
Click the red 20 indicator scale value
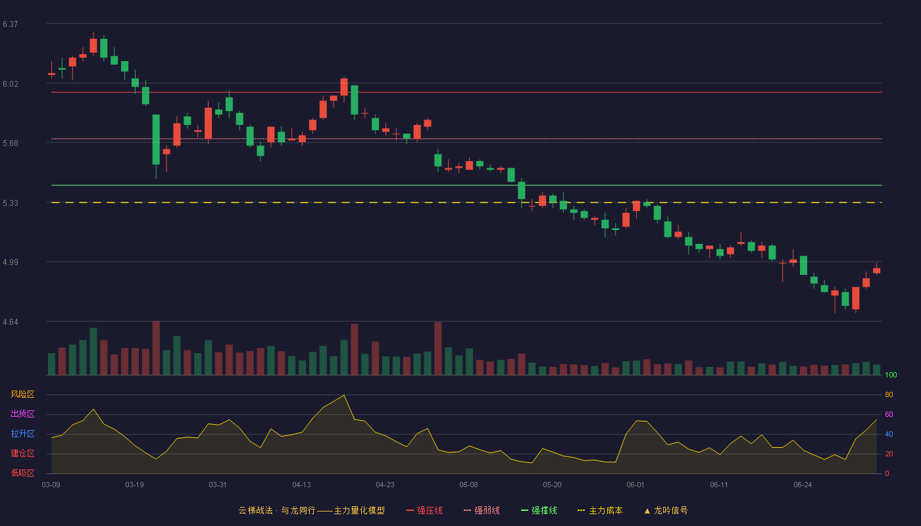889,454
